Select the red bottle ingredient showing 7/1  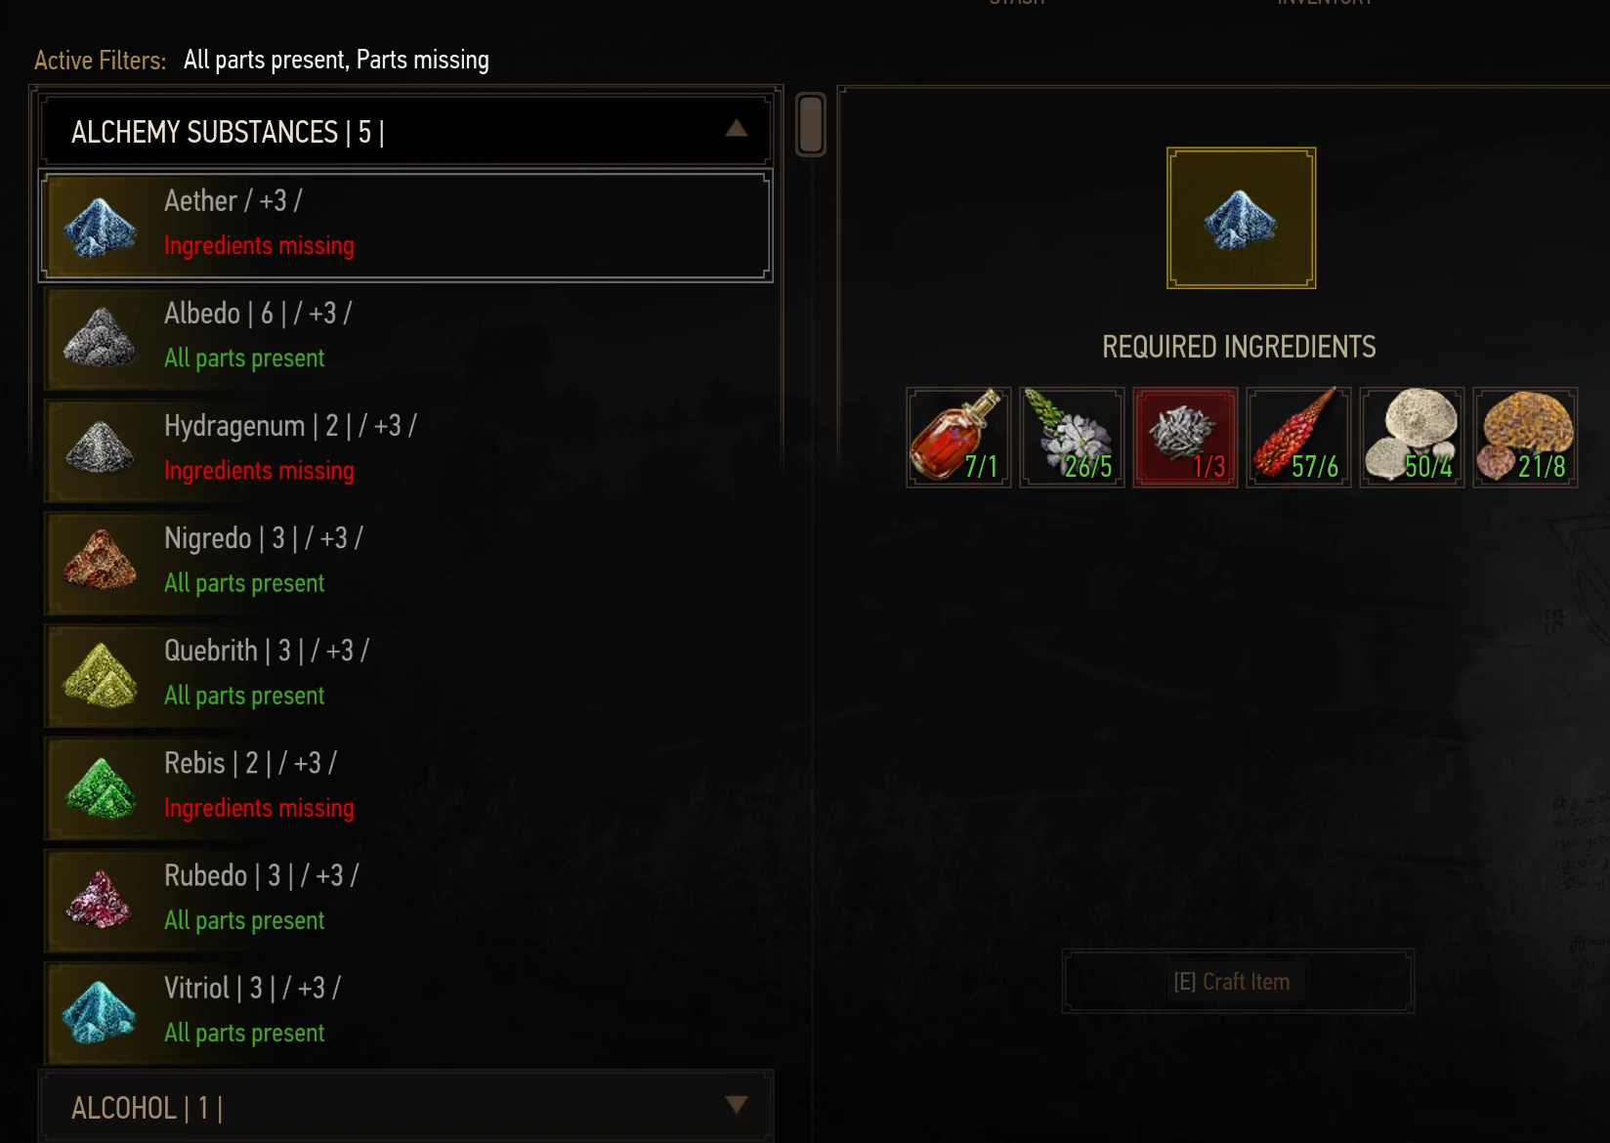click(x=958, y=437)
